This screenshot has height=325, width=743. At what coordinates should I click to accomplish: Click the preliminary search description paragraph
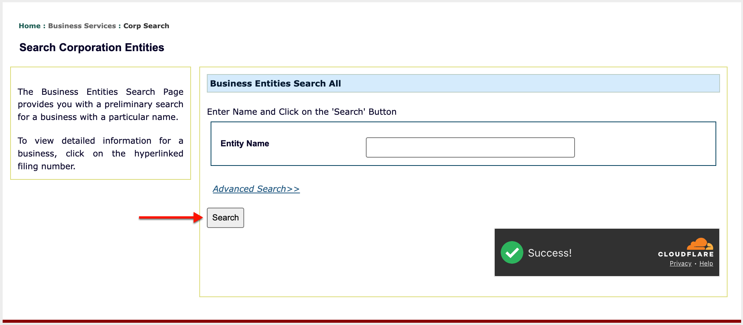(x=101, y=104)
